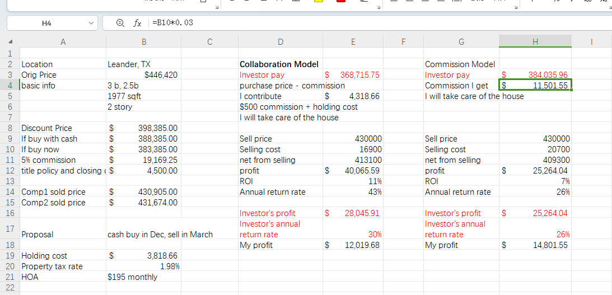
Task: Click the magnifier icon in formula bar
Action: coord(120,23)
